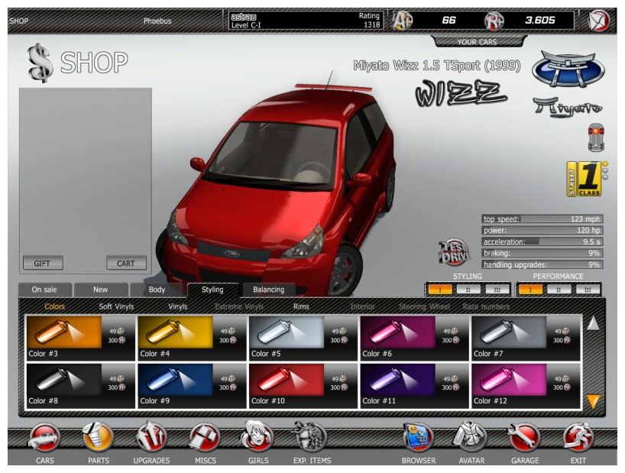Select Styling level I toggle
Viewport: 625px width, 473px height.
click(x=439, y=290)
